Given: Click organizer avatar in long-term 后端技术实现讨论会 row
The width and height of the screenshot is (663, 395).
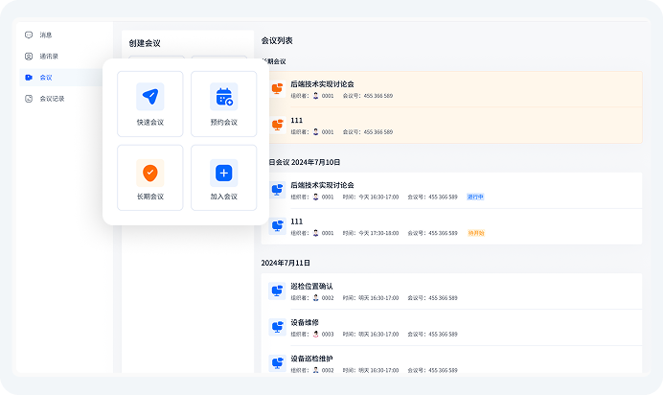Looking at the screenshot, I should pyautogui.click(x=315, y=96).
